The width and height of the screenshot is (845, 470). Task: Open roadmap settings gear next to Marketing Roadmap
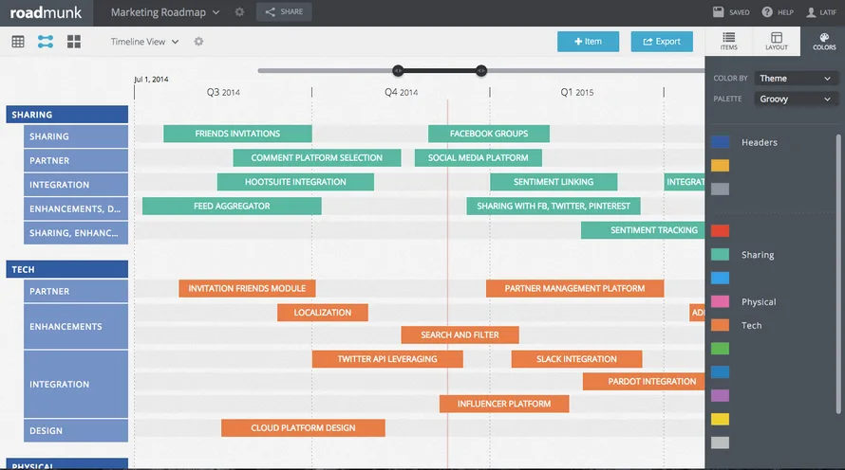tap(240, 11)
